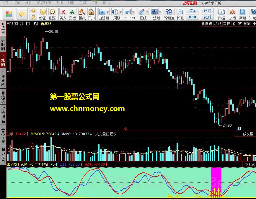Open the F10/F9 company info icon
Image resolution: width=256 pixels, height=199 pixels.
128,12
